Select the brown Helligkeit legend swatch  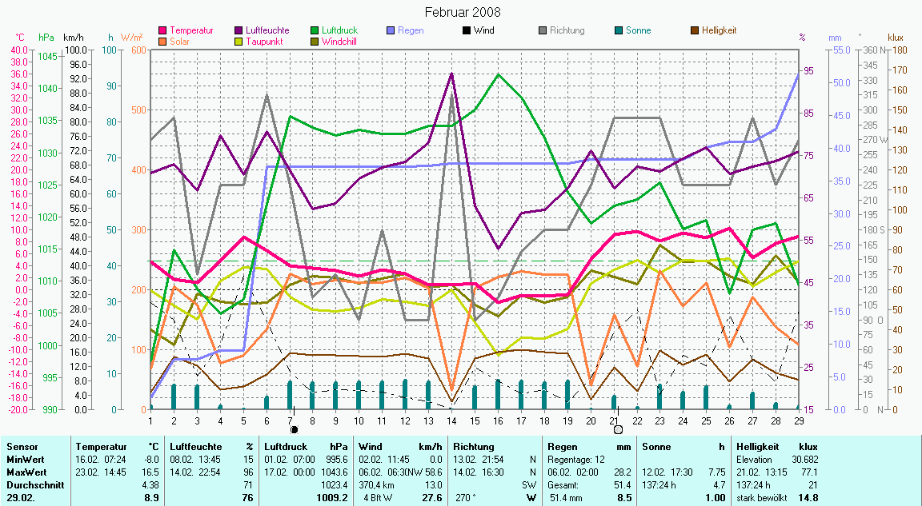click(x=694, y=30)
